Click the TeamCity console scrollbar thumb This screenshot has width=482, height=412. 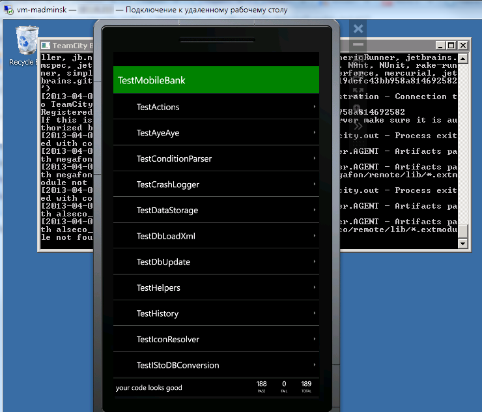463,231
